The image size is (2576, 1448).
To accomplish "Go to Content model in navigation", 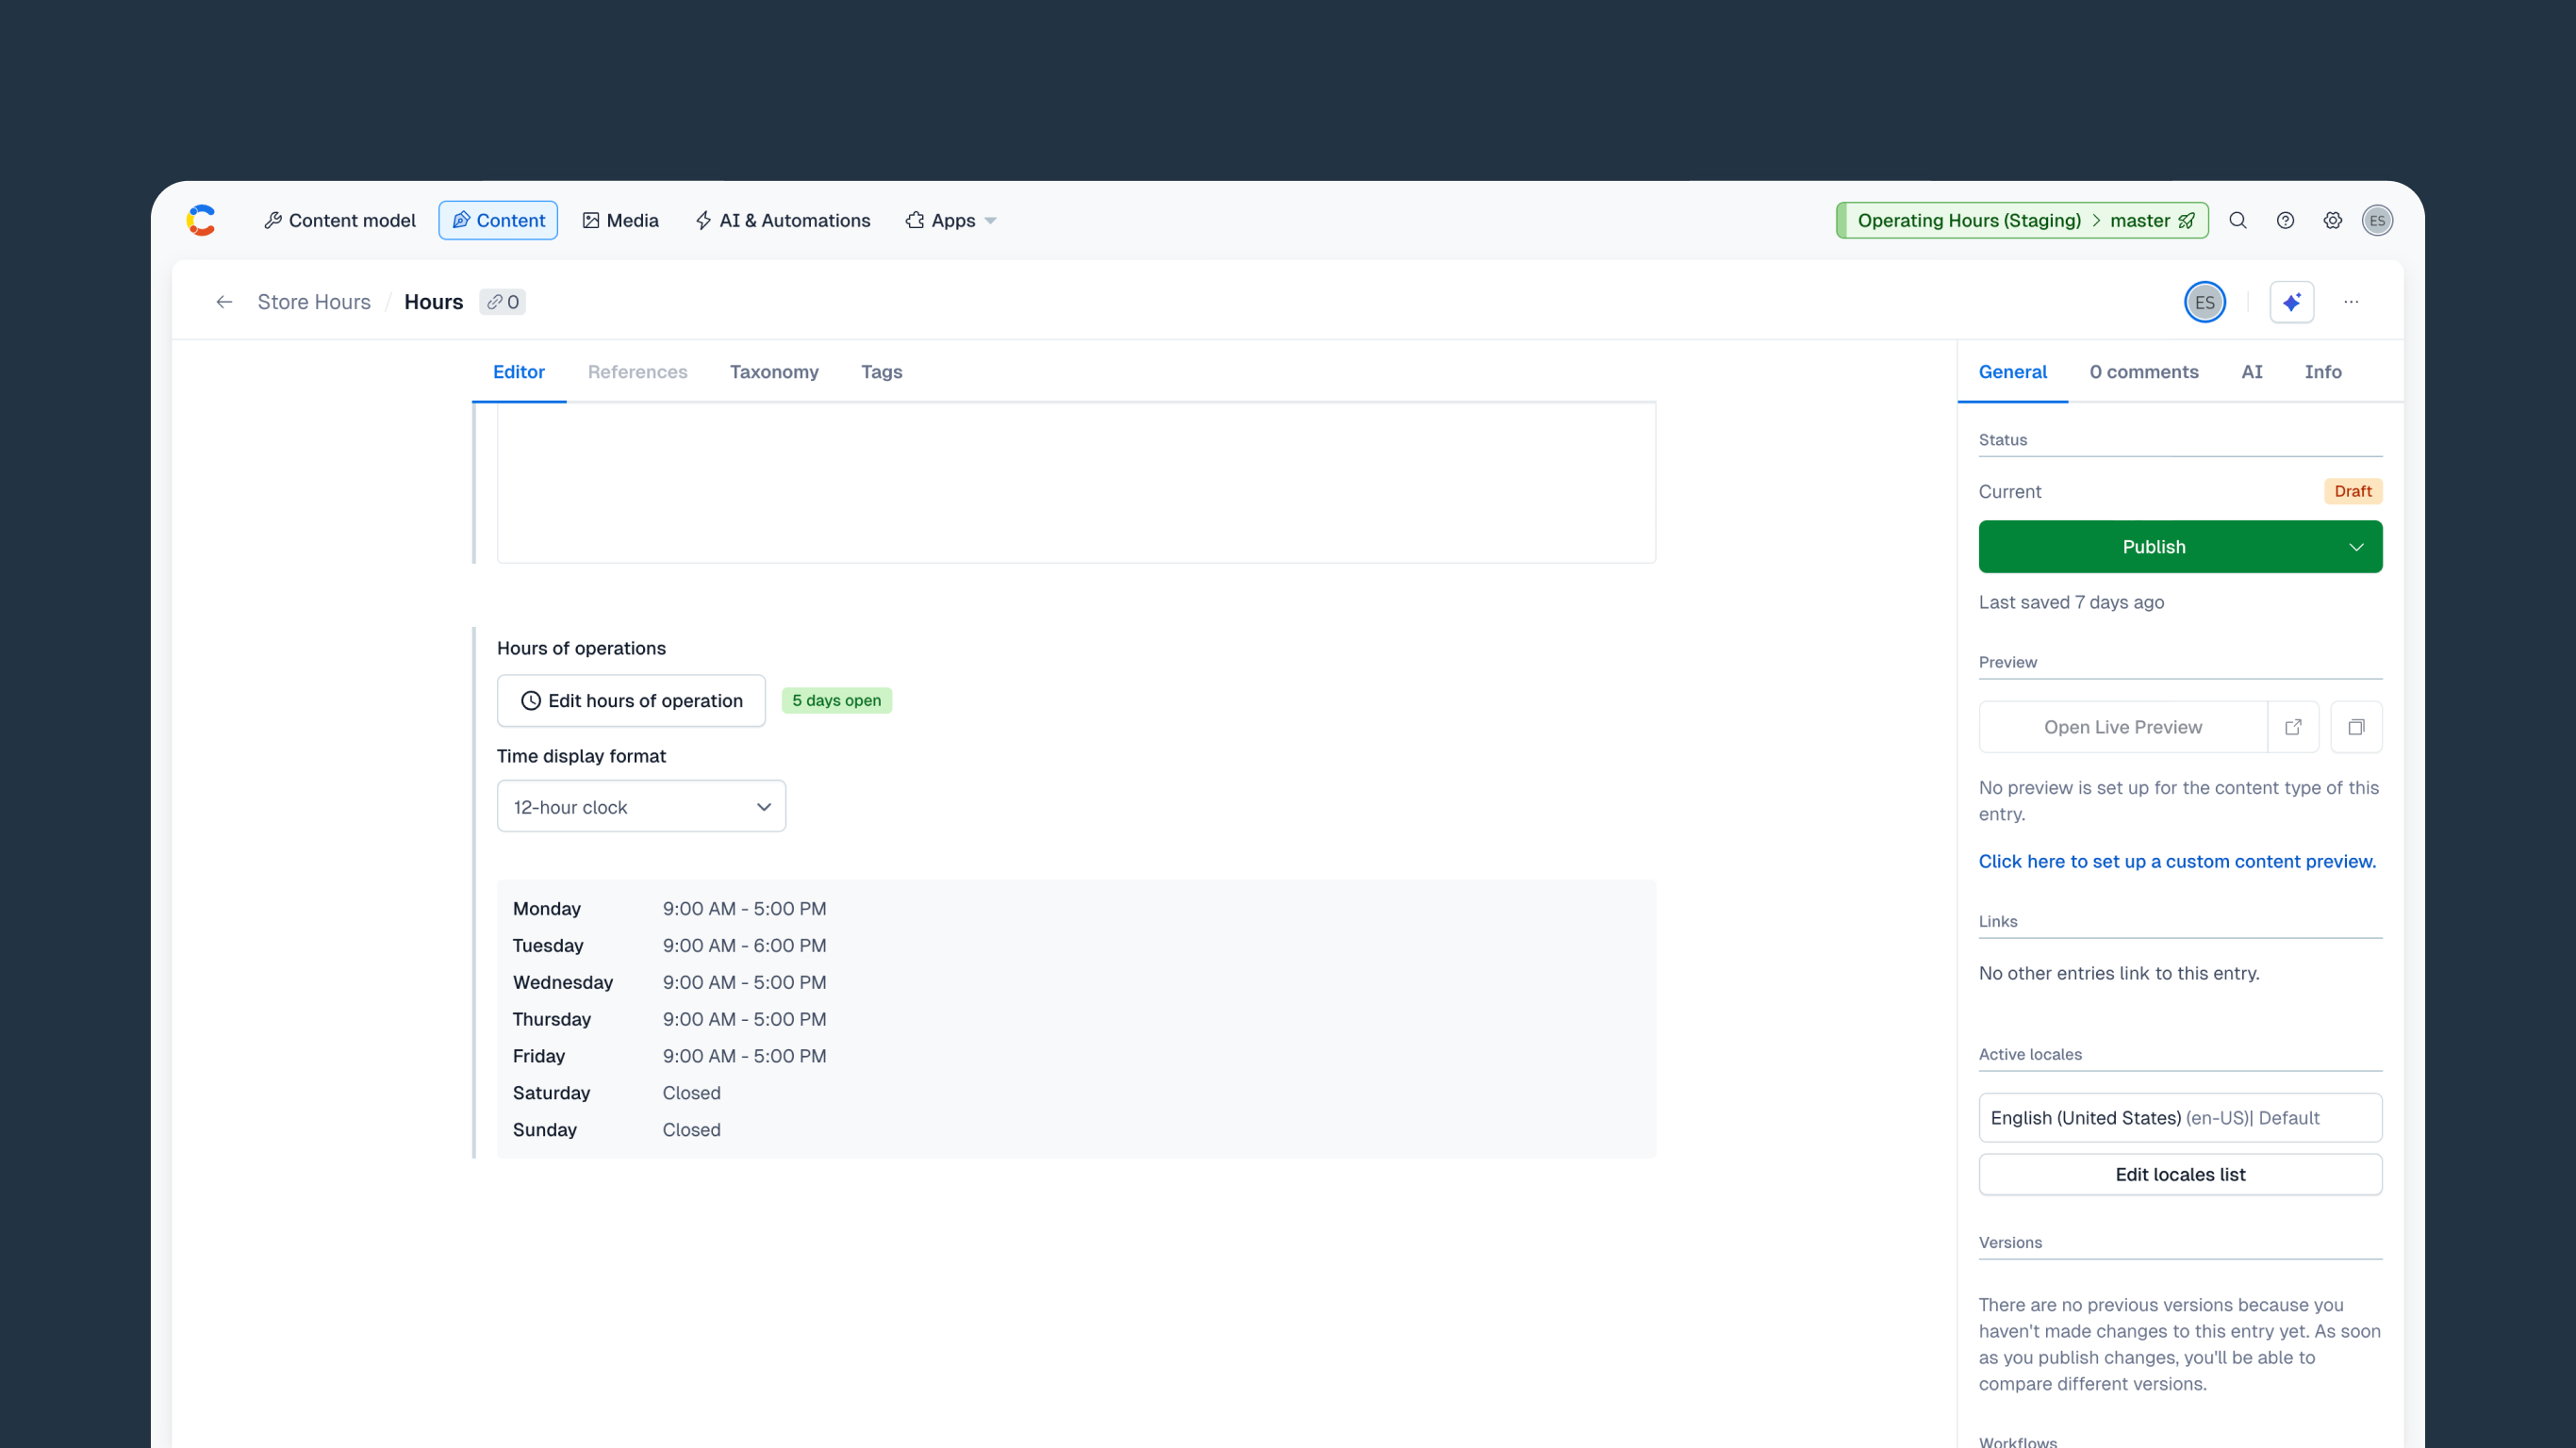I will coord(340,220).
